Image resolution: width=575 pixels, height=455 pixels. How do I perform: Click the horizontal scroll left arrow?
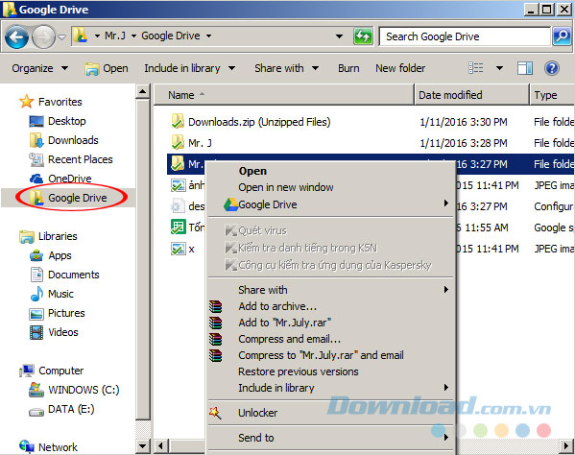[x=160, y=446]
